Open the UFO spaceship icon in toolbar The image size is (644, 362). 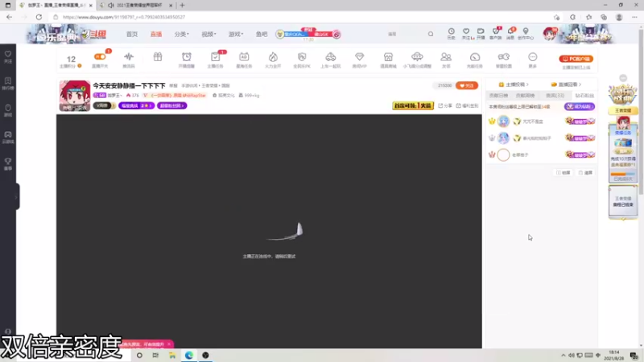click(x=417, y=56)
